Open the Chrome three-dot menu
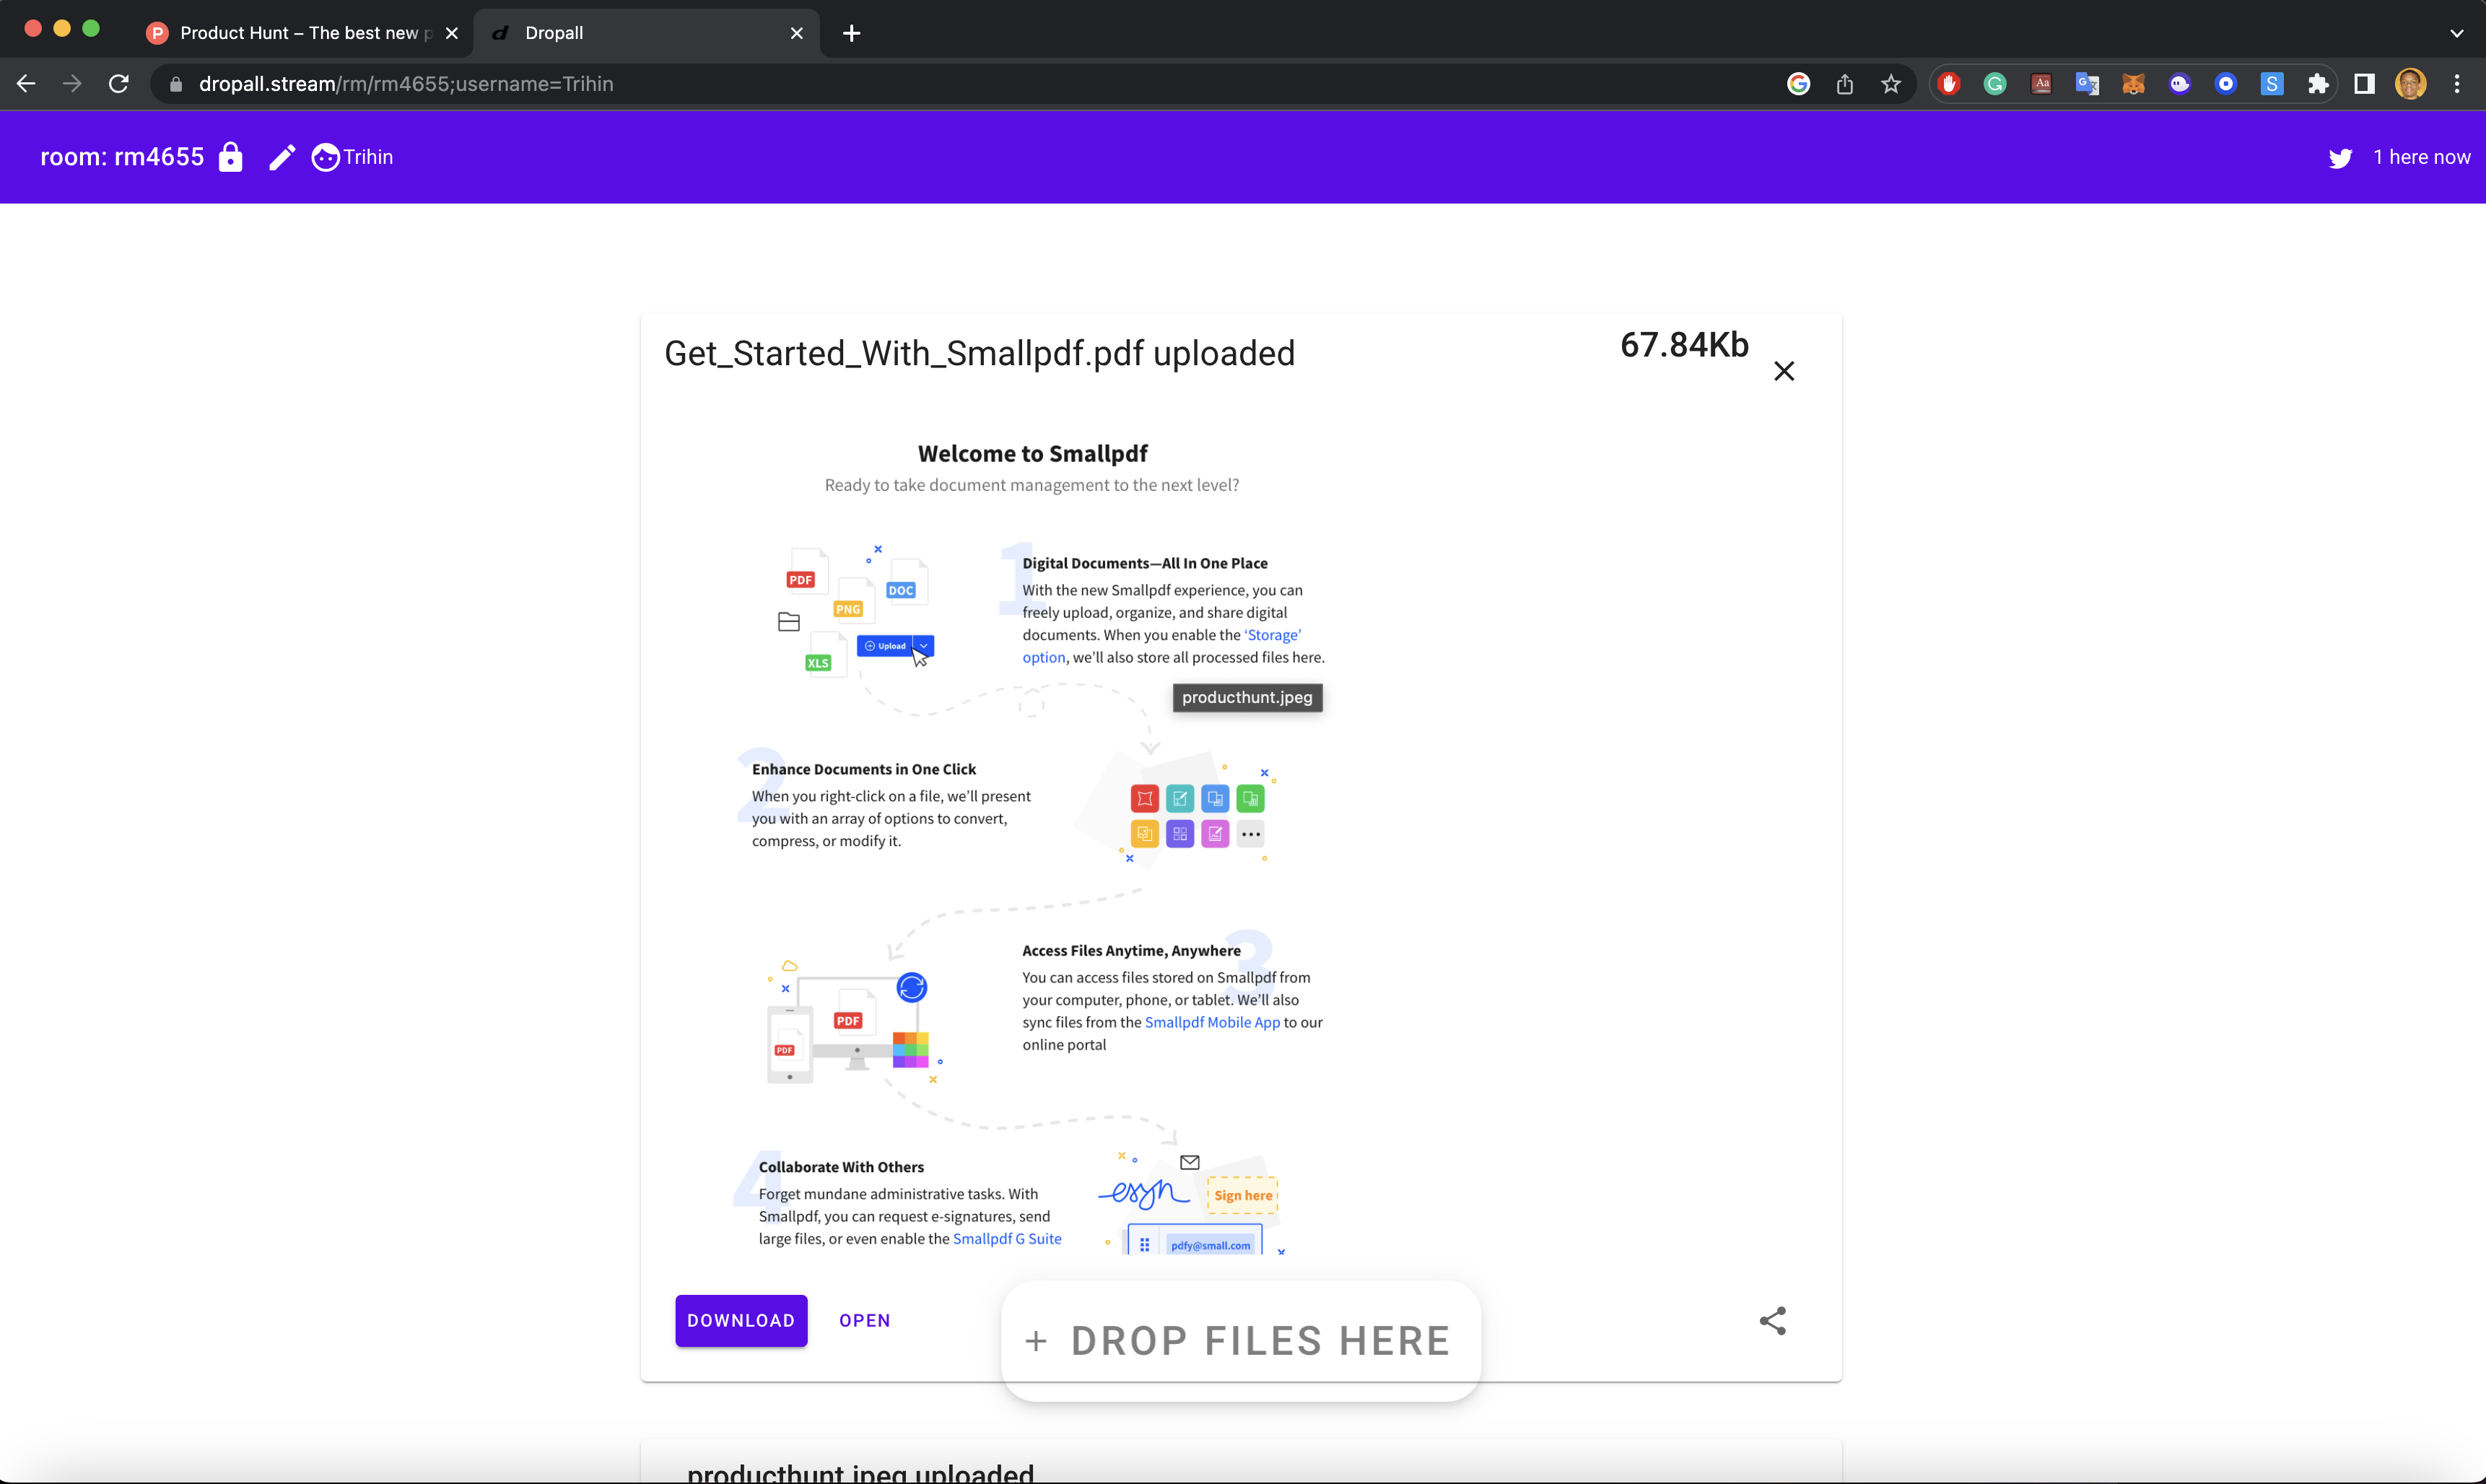2486x1484 pixels. coord(2457,84)
